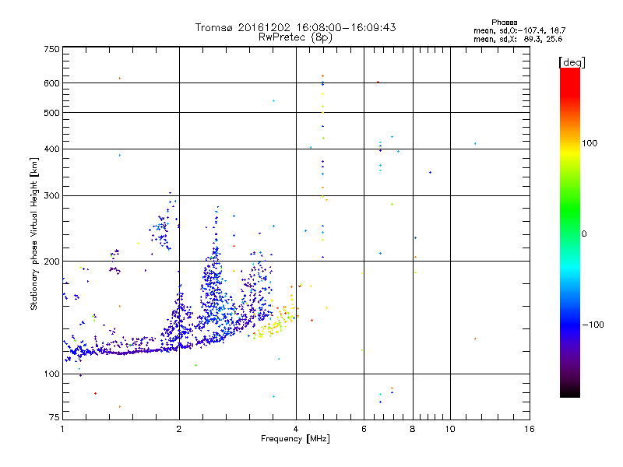Click the 'Frequency [MHz]' axis label
This screenshot has height=467, width=623.
click(x=295, y=439)
